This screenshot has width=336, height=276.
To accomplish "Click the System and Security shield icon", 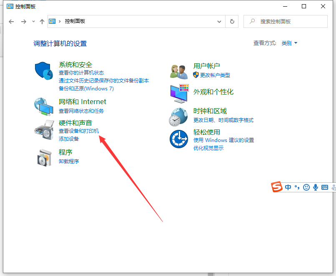I will coord(44,71).
